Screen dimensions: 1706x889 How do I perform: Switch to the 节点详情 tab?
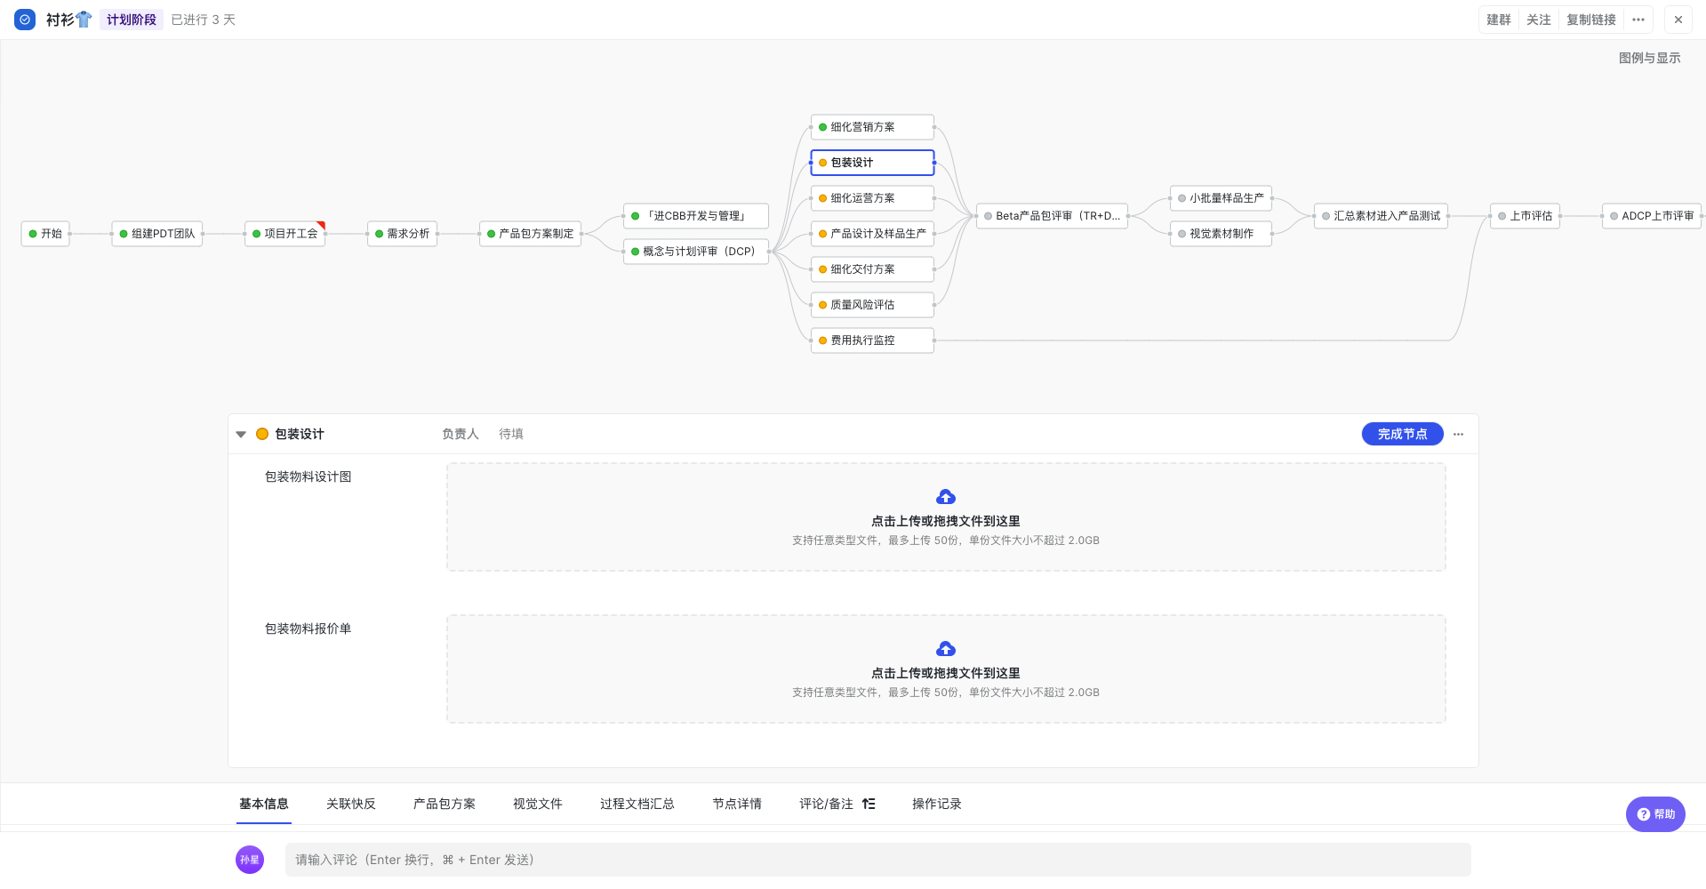click(x=736, y=804)
